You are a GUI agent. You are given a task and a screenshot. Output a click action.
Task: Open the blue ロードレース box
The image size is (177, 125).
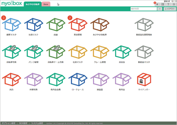[78, 80]
